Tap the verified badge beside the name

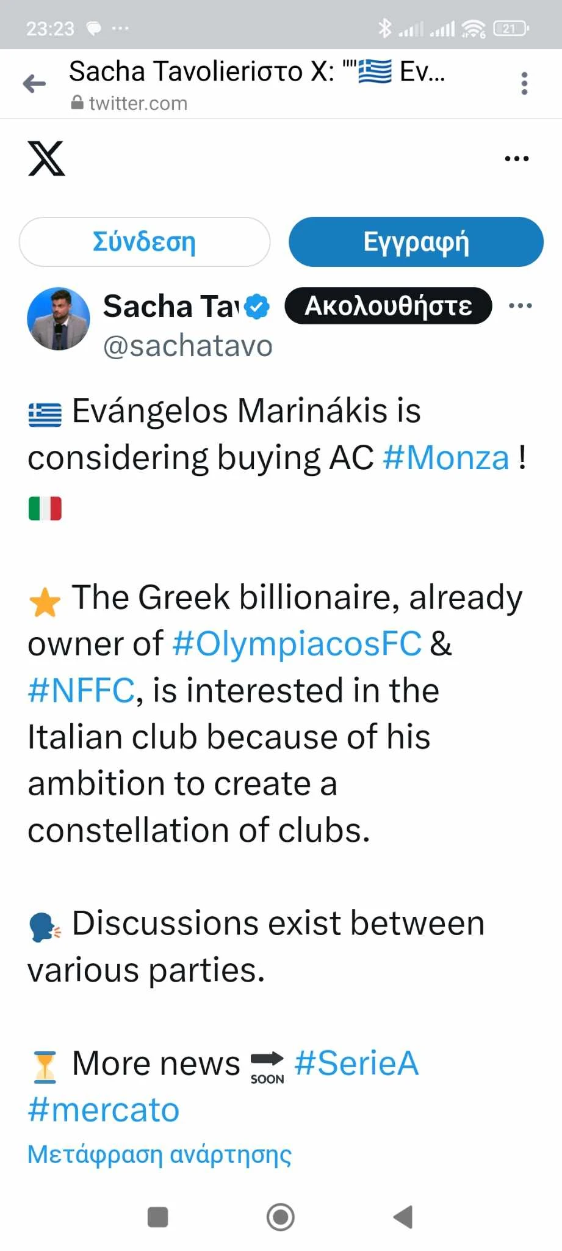pos(257,307)
